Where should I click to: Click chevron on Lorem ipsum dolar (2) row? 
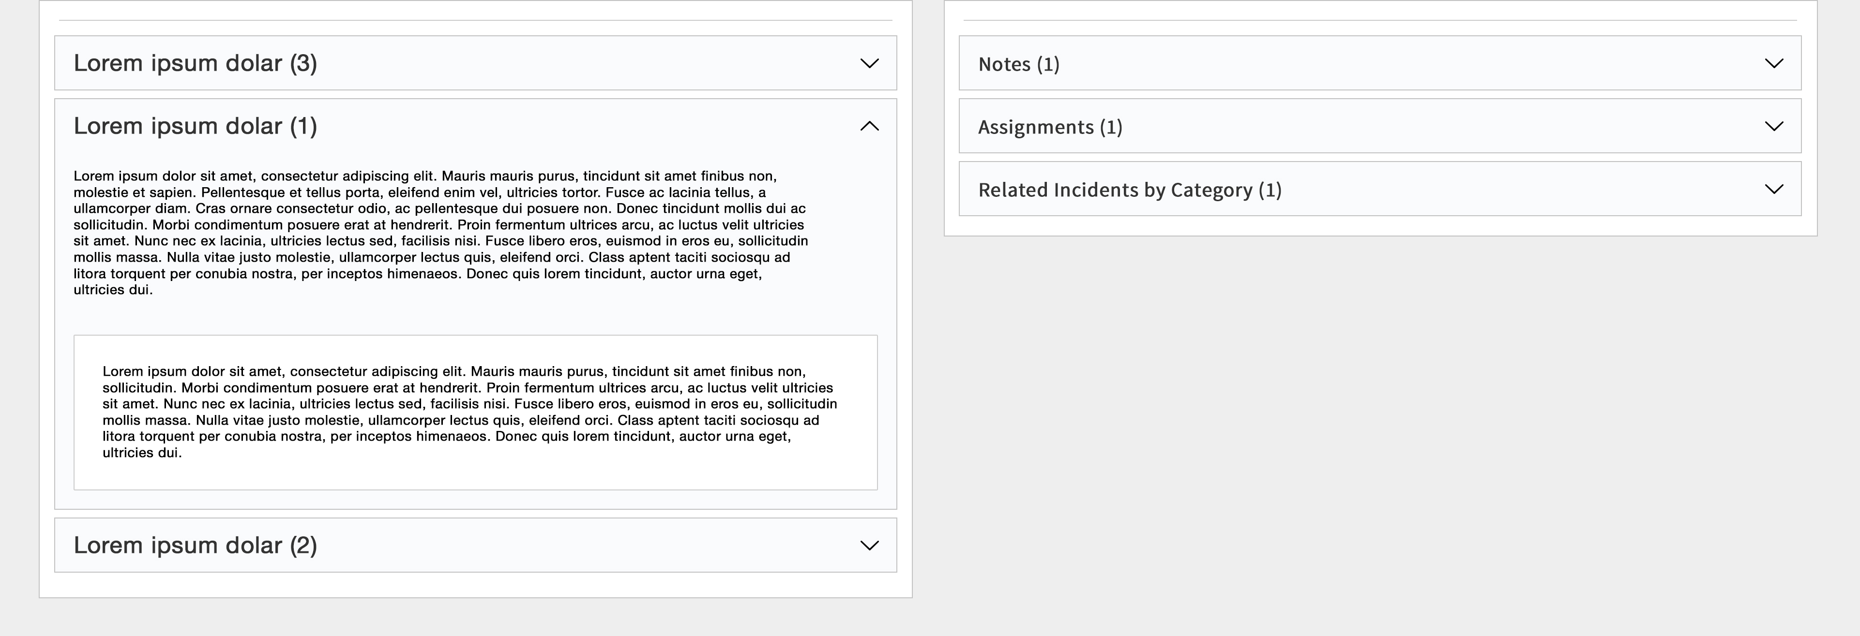(x=869, y=546)
